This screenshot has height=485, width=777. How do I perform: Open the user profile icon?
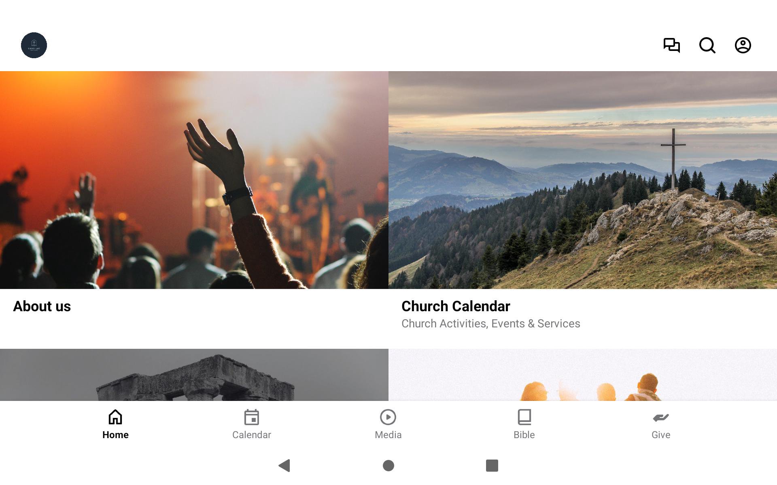coord(743,45)
